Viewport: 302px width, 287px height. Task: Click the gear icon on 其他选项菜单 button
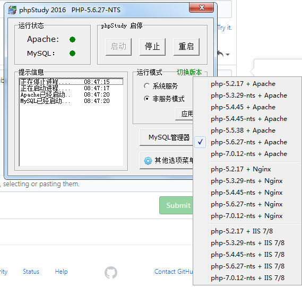(x=148, y=161)
